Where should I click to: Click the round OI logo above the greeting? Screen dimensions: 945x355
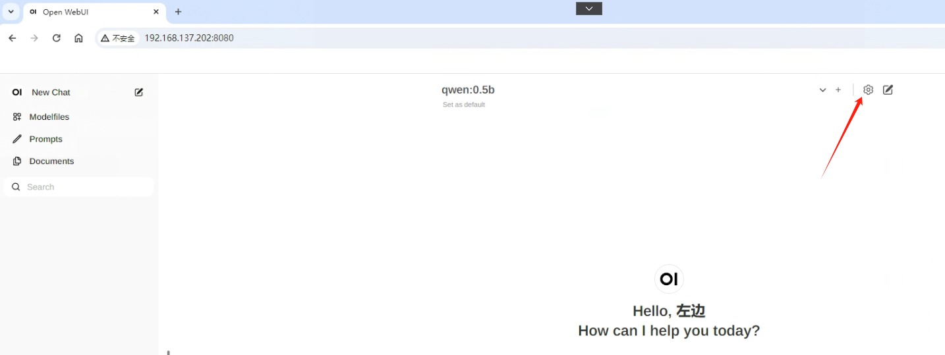tap(669, 279)
